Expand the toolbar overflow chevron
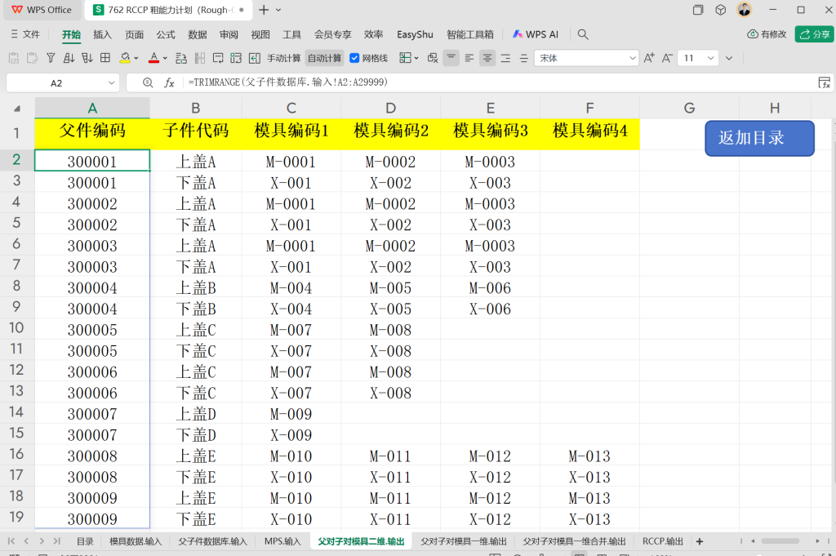836x556 pixels. (x=729, y=58)
